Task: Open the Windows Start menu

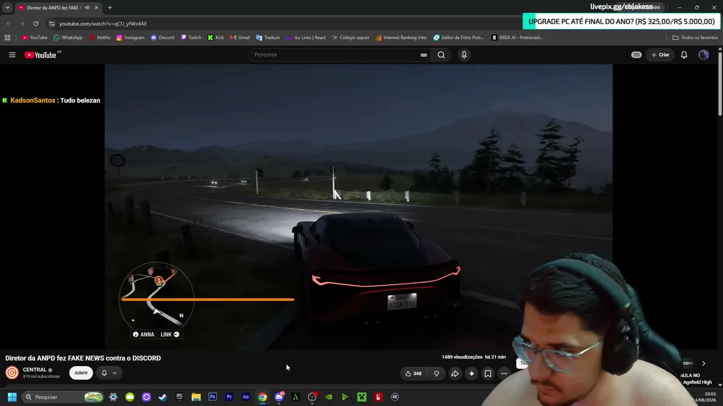Action: [12, 397]
